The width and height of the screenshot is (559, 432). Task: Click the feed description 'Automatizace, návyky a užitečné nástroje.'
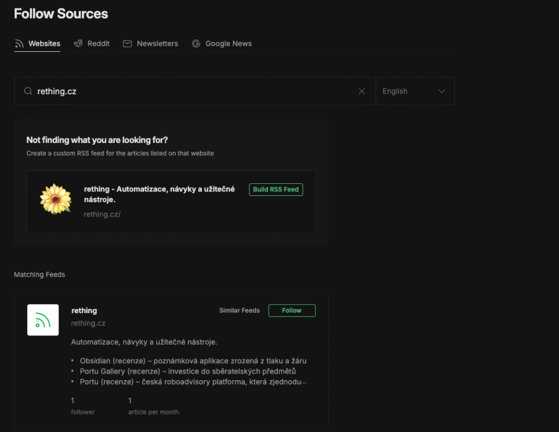144,342
